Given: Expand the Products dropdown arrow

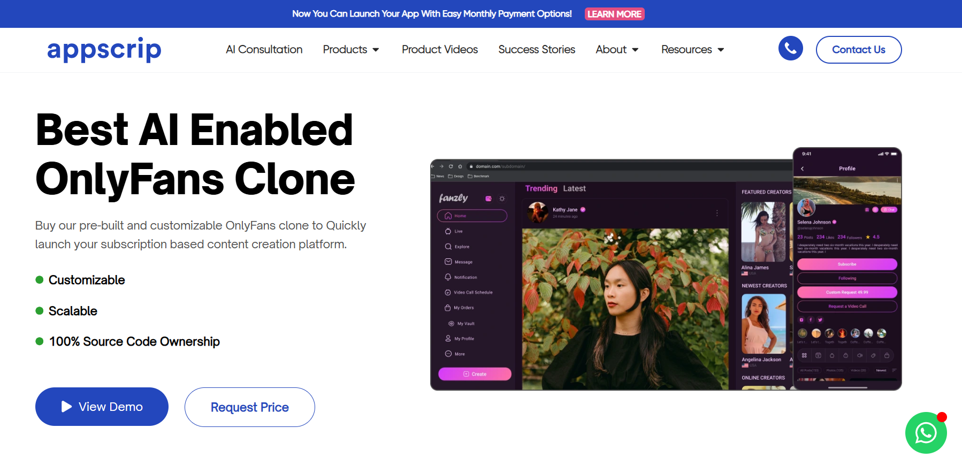Looking at the screenshot, I should pos(376,50).
